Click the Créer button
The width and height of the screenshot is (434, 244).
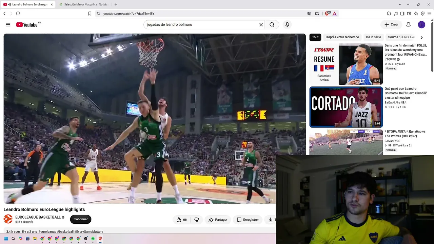coord(391,25)
